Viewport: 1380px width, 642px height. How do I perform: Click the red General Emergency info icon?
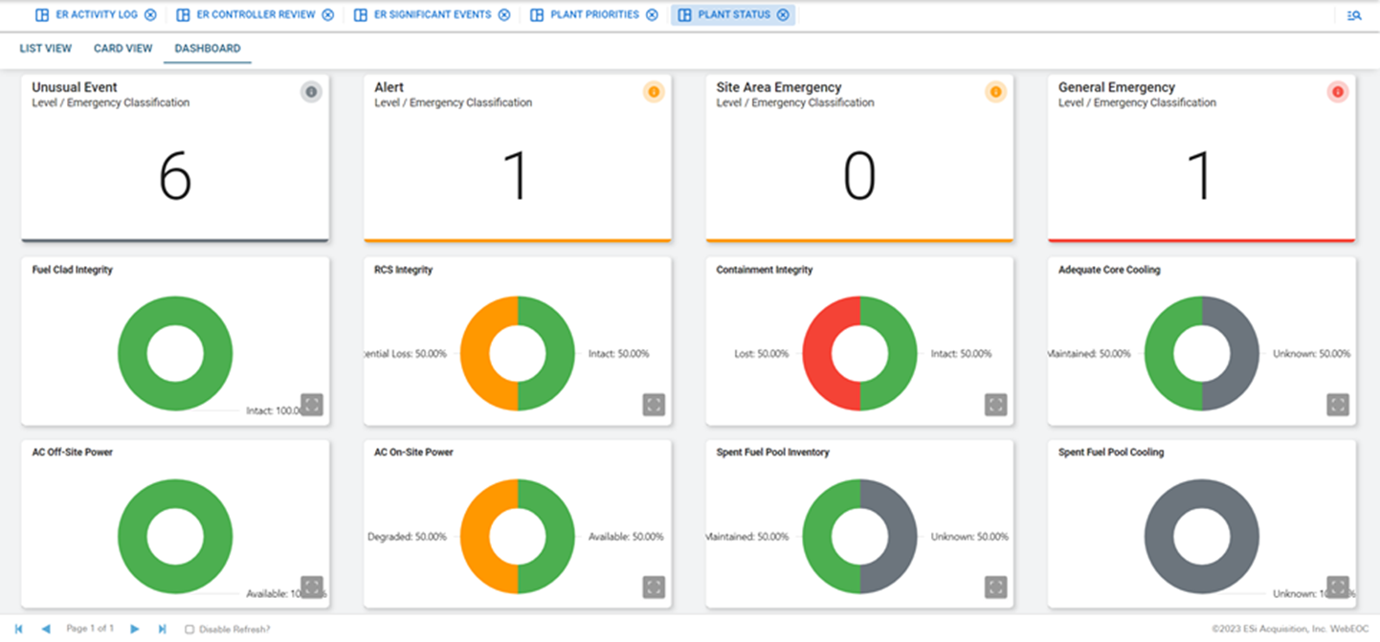(1337, 92)
